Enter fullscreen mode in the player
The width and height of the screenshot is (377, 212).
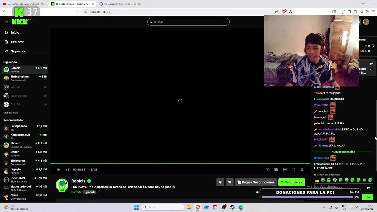click(293, 170)
